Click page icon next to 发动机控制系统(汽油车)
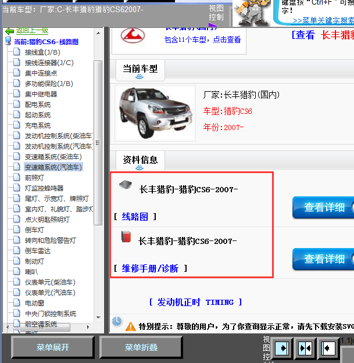 pos(16,146)
